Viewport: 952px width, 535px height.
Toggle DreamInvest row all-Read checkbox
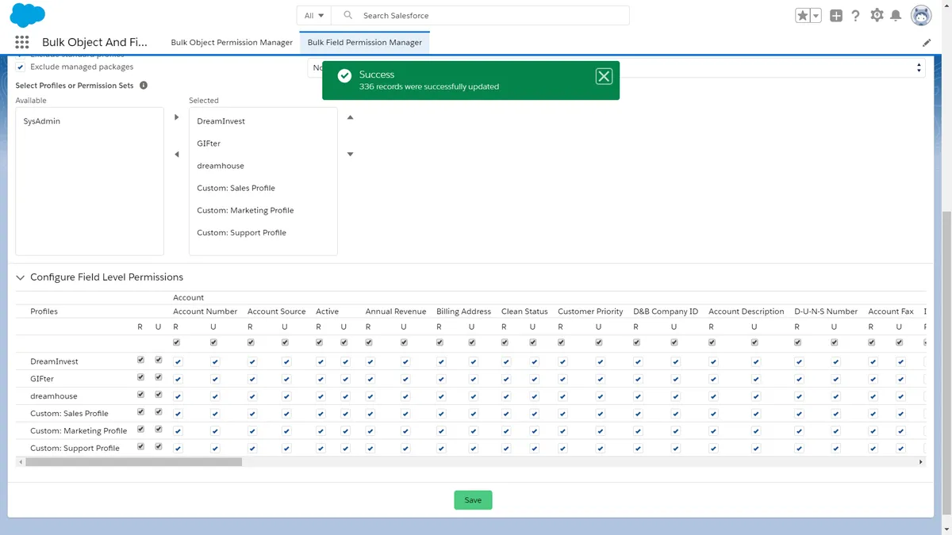tap(140, 360)
